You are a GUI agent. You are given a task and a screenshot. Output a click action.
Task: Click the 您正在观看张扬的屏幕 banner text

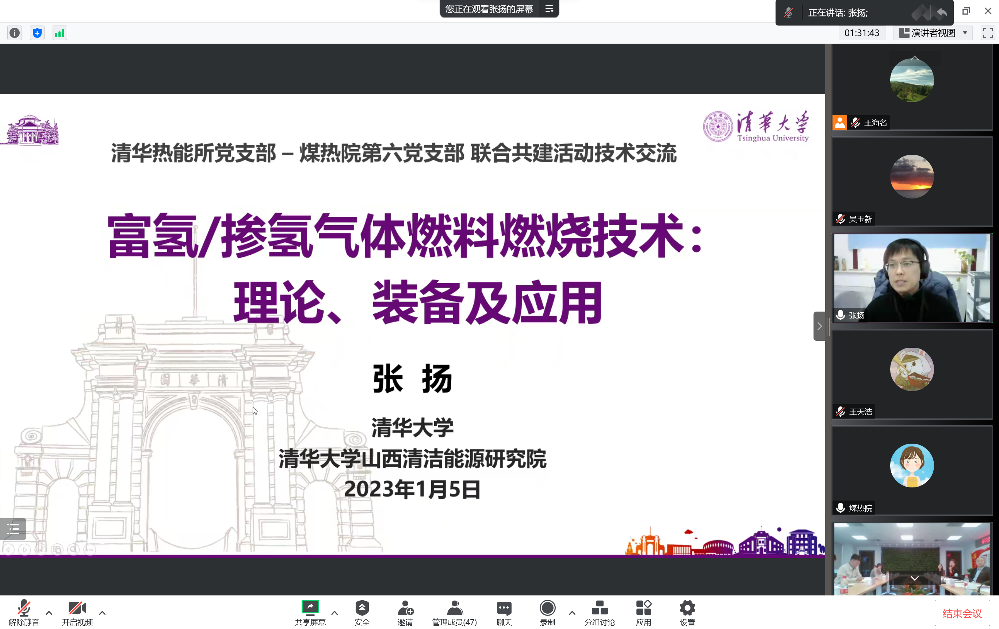tap(489, 9)
